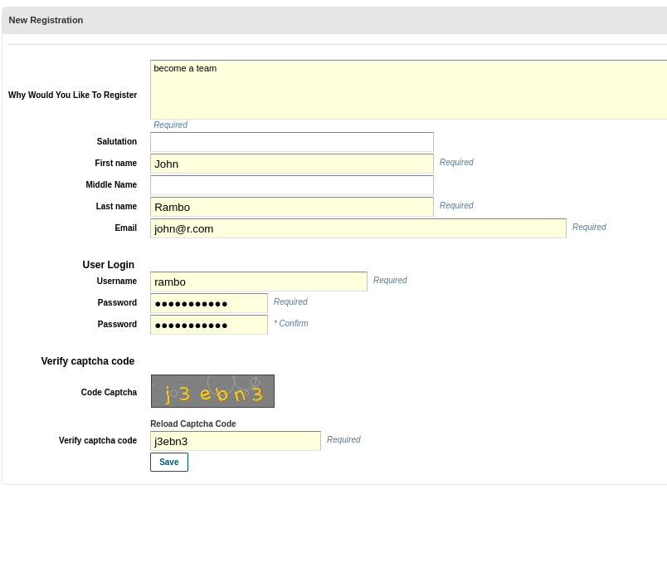667x578 pixels.
Task: Click the Username field containing rambo
Action: (x=259, y=282)
